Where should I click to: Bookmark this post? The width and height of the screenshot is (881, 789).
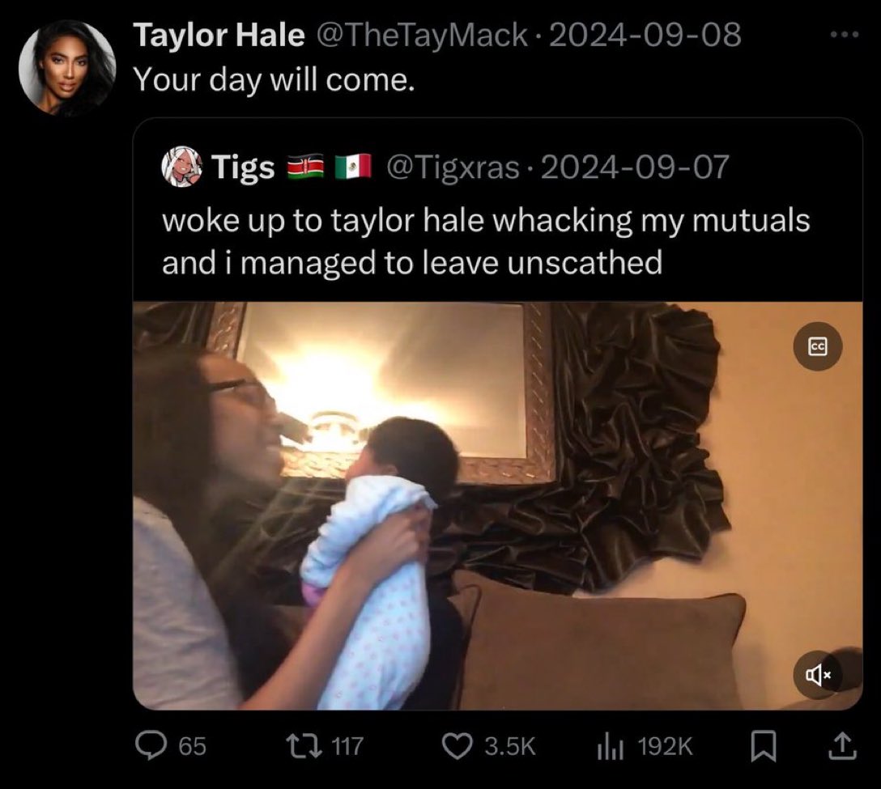[x=764, y=746]
